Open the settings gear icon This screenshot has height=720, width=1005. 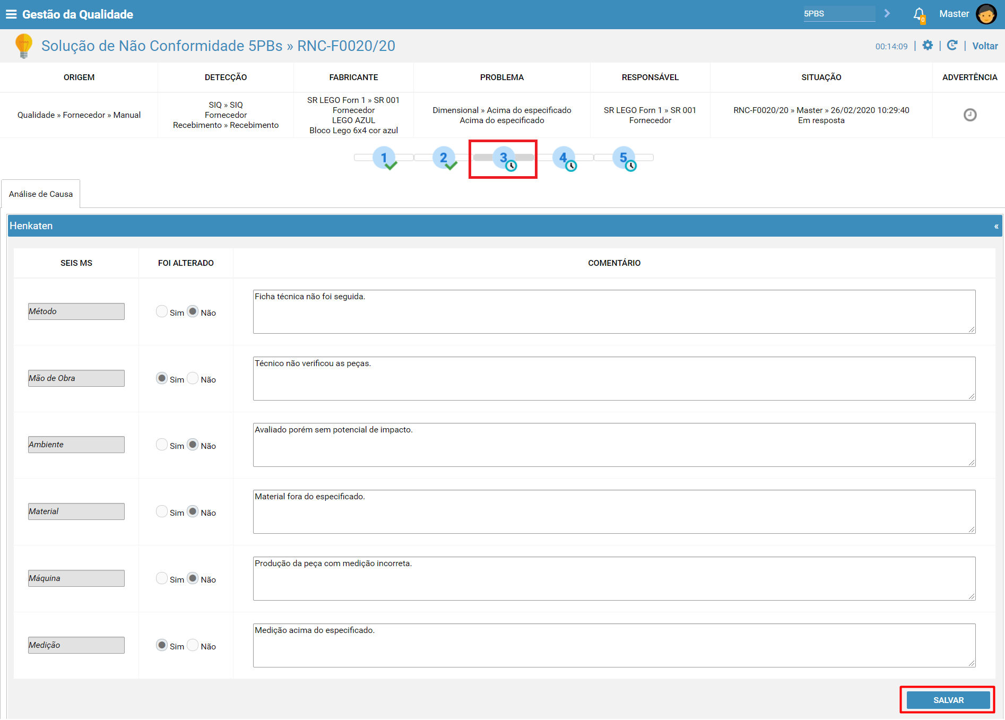pyautogui.click(x=928, y=46)
